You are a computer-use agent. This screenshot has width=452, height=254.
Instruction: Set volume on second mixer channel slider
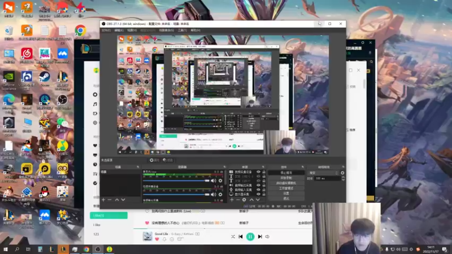tap(176, 194)
